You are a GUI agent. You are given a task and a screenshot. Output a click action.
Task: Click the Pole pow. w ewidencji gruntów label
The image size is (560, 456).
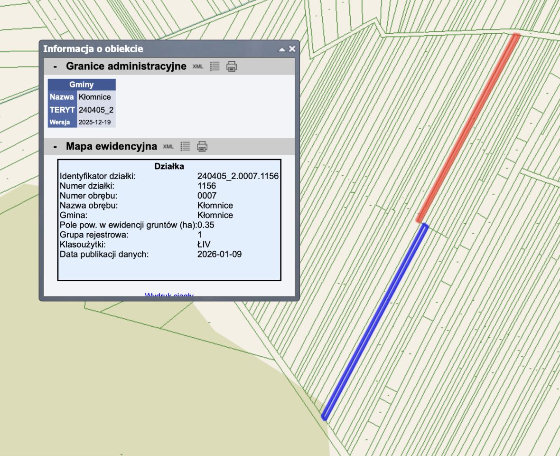[x=128, y=225]
